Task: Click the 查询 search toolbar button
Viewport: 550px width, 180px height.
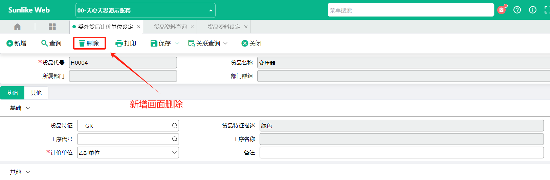Action: 51,43
